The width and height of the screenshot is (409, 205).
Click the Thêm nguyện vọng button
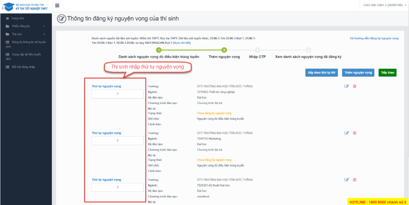coord(358,73)
